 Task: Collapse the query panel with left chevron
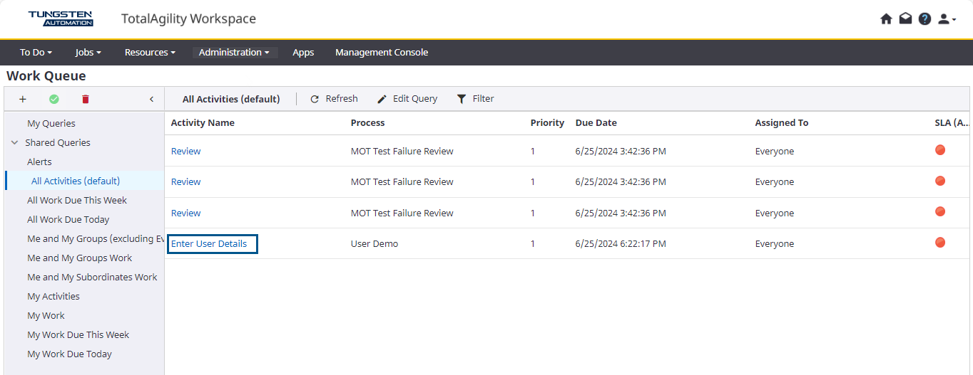(x=151, y=99)
